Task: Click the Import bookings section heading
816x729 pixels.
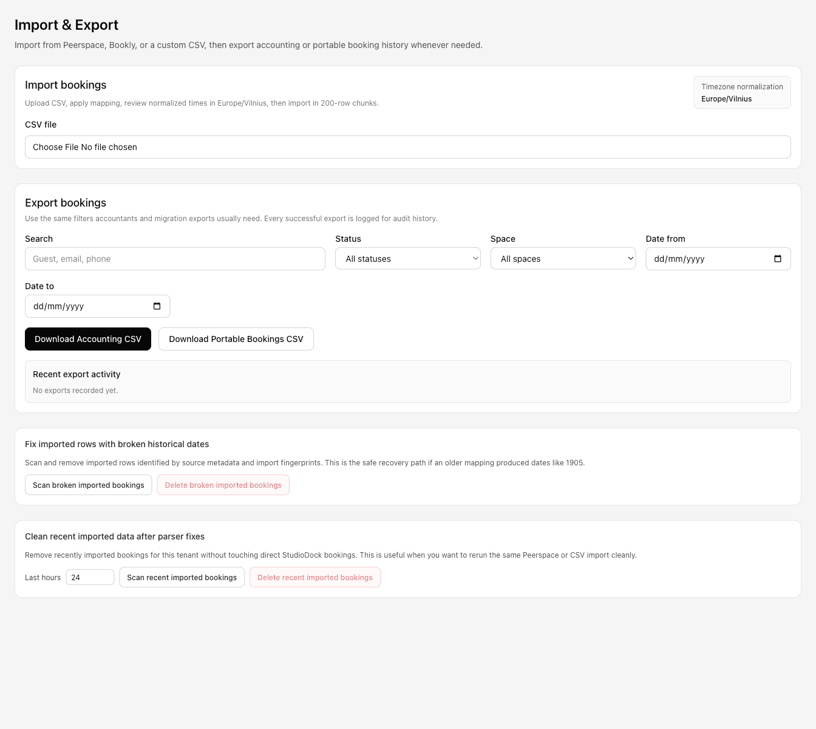Action: click(65, 85)
